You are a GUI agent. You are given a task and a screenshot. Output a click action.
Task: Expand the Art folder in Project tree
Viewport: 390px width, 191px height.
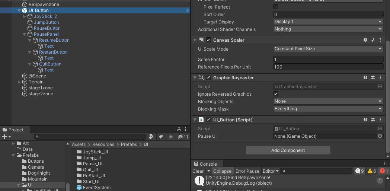(13, 143)
